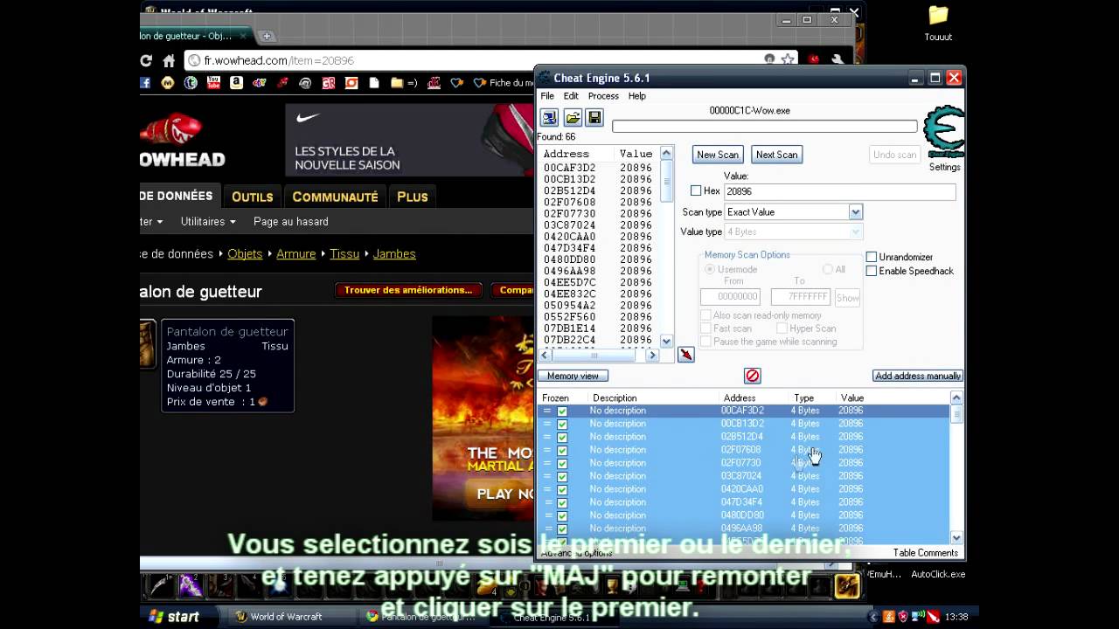Image resolution: width=1119 pixels, height=629 pixels.
Task: Click the Next Scan button
Action: [776, 155]
